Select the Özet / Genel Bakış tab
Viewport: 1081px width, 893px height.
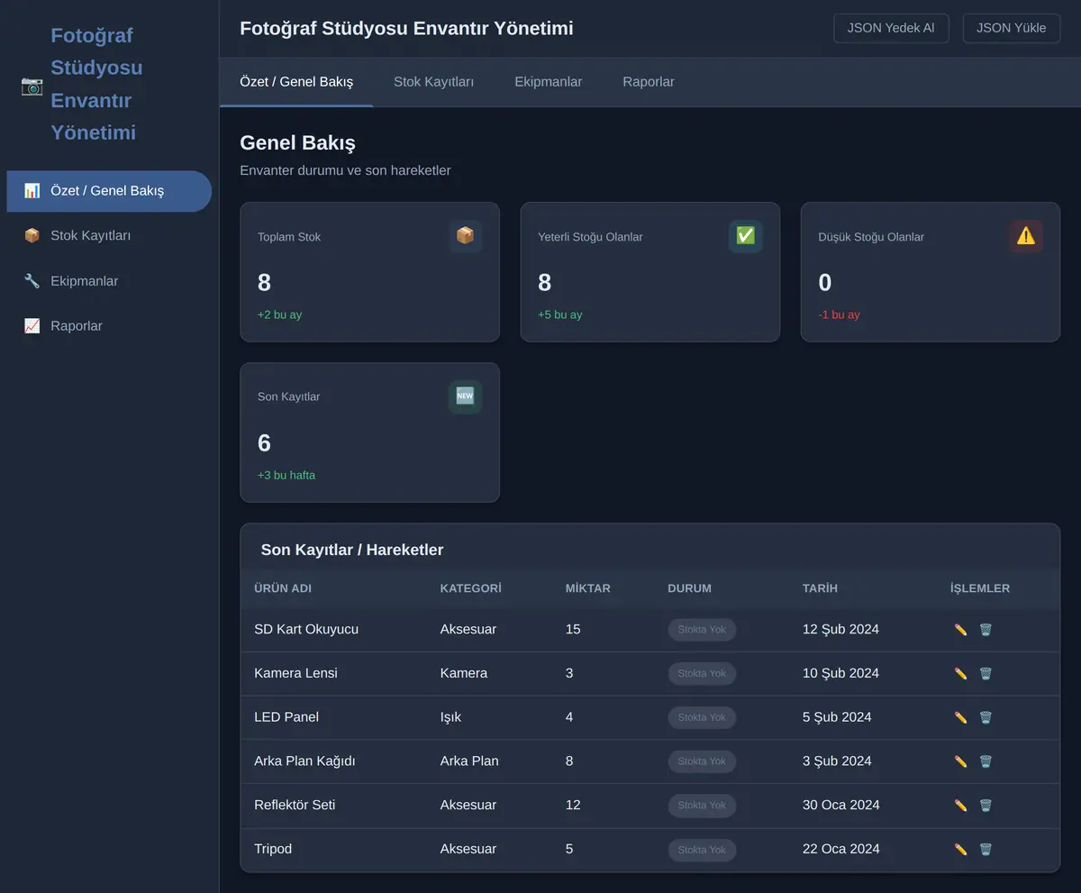(296, 82)
